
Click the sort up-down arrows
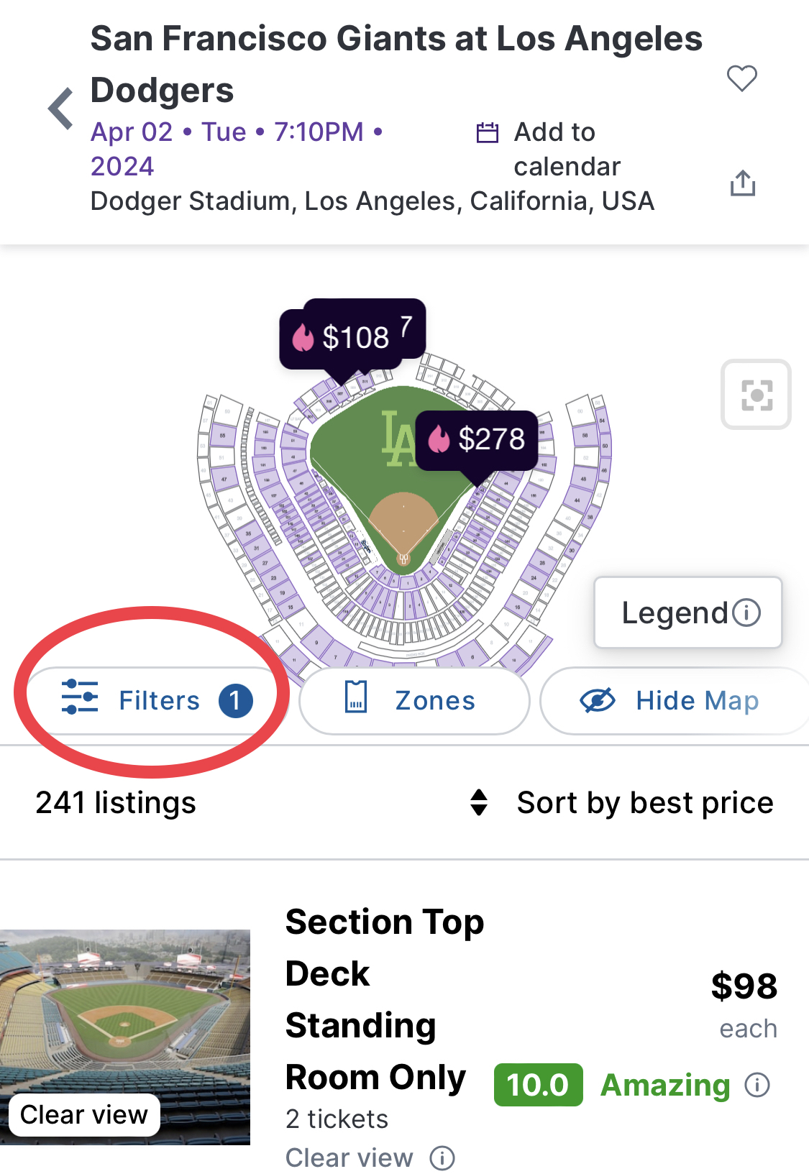479,802
